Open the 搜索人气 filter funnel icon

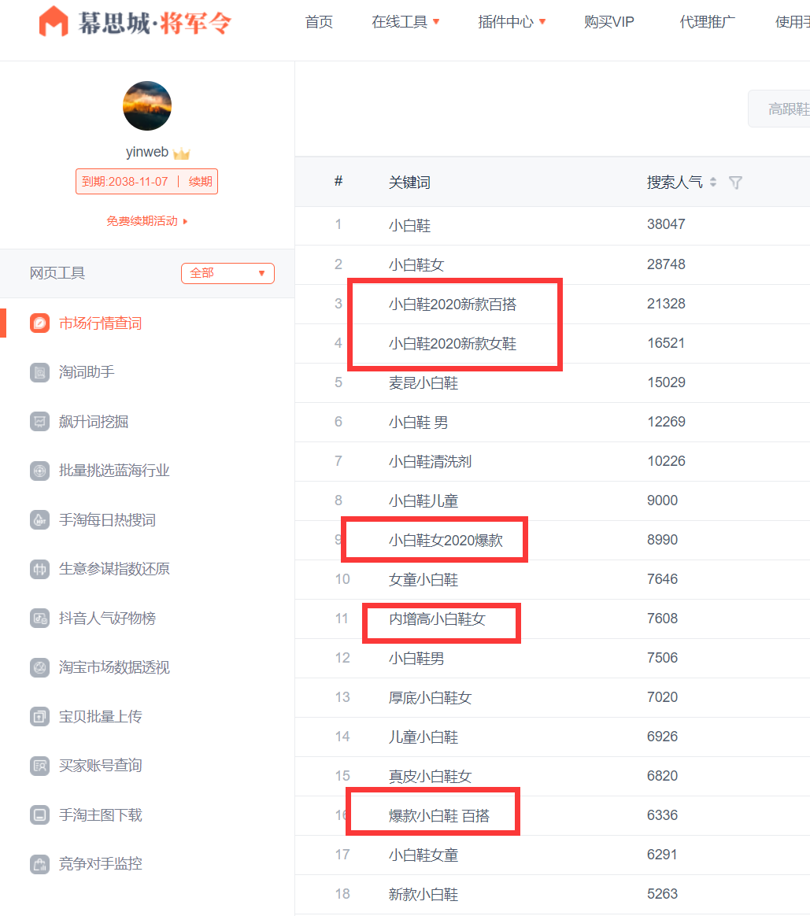click(736, 183)
